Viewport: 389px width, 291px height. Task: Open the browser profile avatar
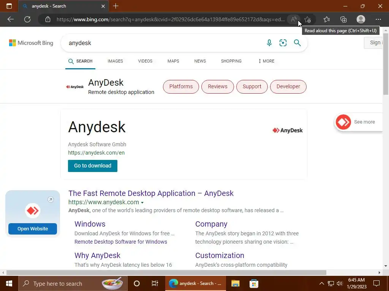click(x=361, y=19)
